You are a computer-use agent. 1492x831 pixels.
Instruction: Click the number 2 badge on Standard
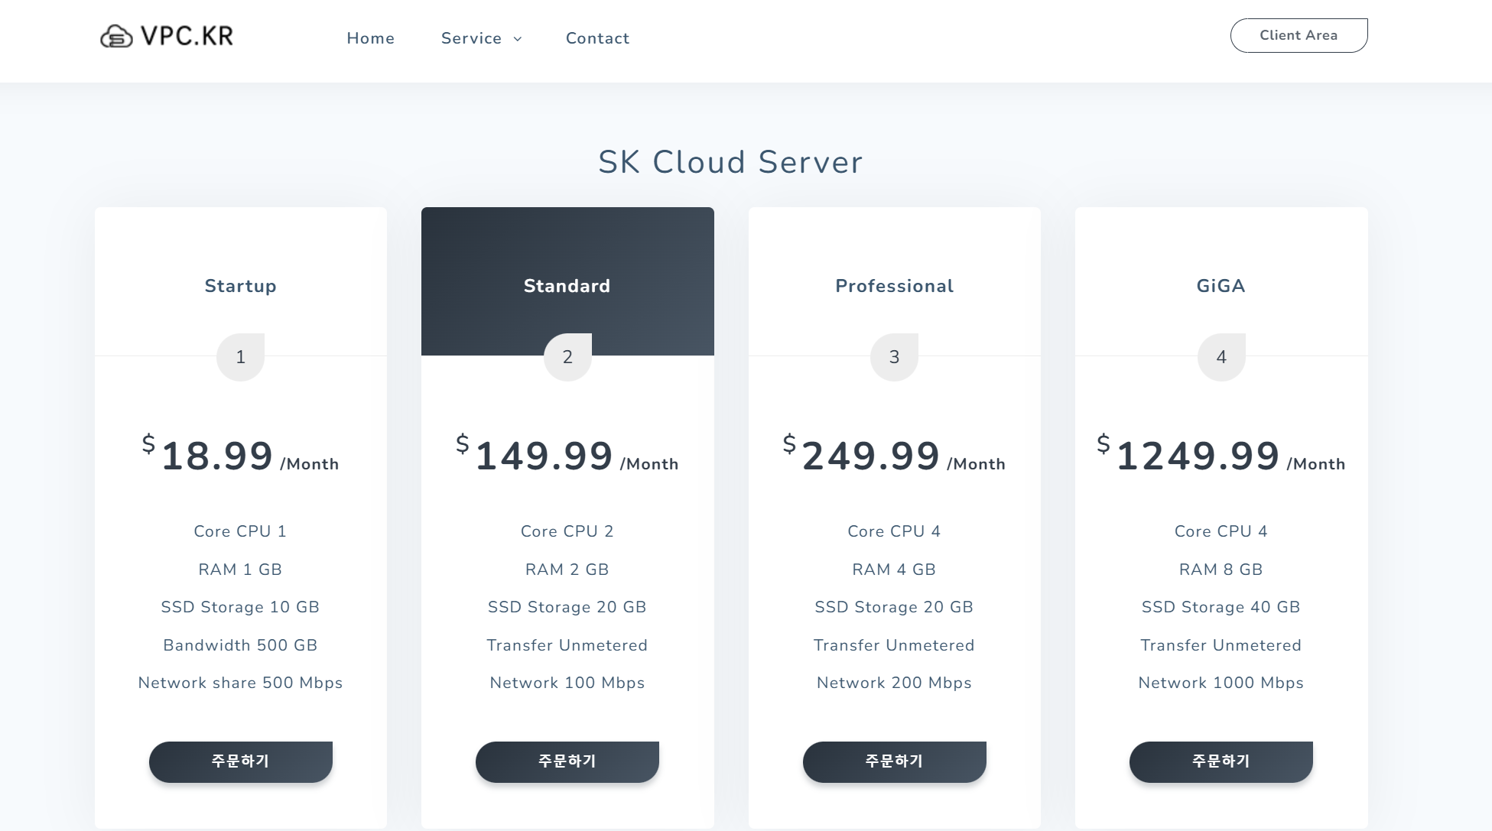(x=567, y=357)
